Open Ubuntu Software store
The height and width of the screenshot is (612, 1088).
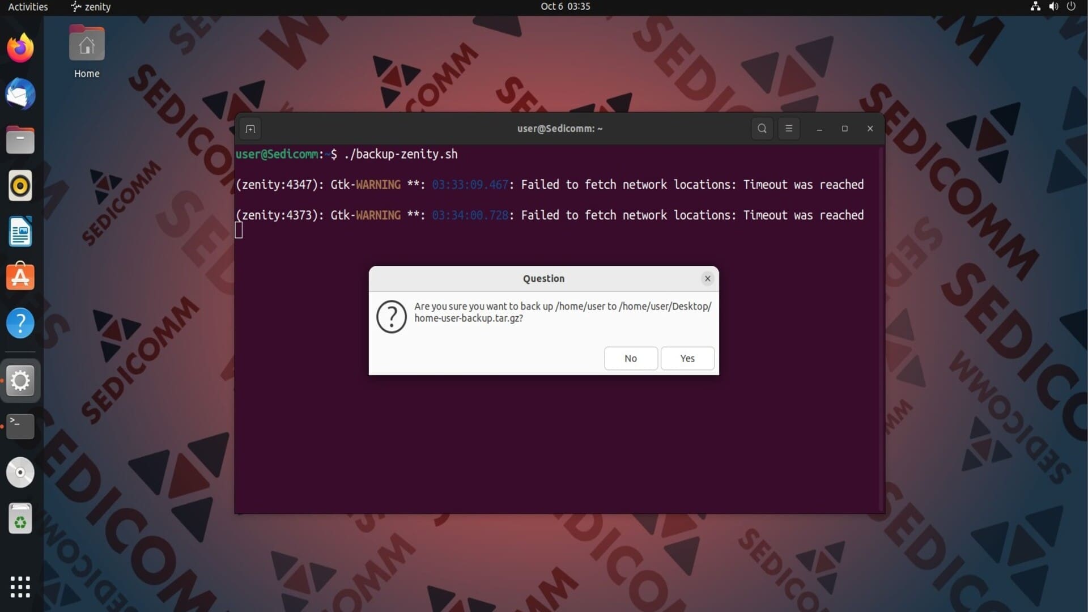(x=20, y=278)
